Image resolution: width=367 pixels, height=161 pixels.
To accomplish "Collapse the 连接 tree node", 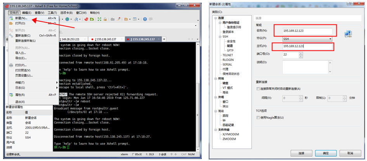I will 215,18.
